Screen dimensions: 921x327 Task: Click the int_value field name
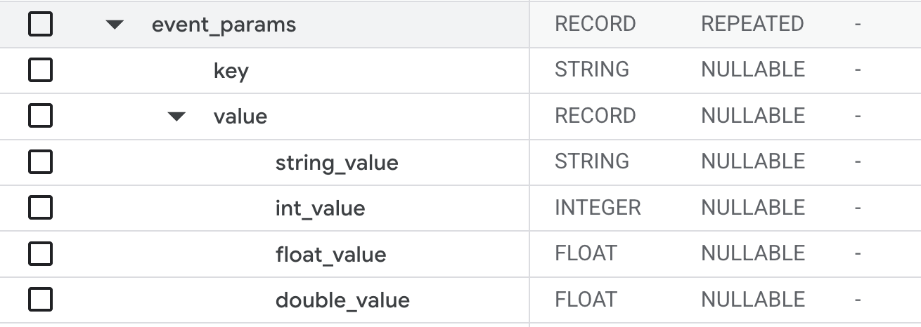click(x=320, y=208)
